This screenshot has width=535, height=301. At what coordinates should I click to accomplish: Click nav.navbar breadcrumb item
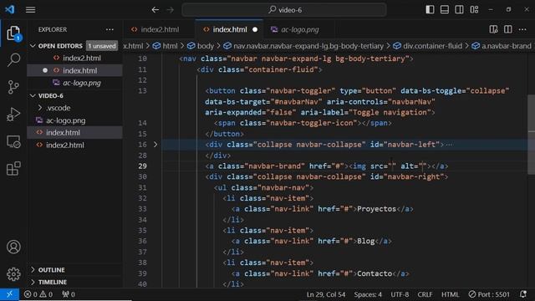point(308,46)
